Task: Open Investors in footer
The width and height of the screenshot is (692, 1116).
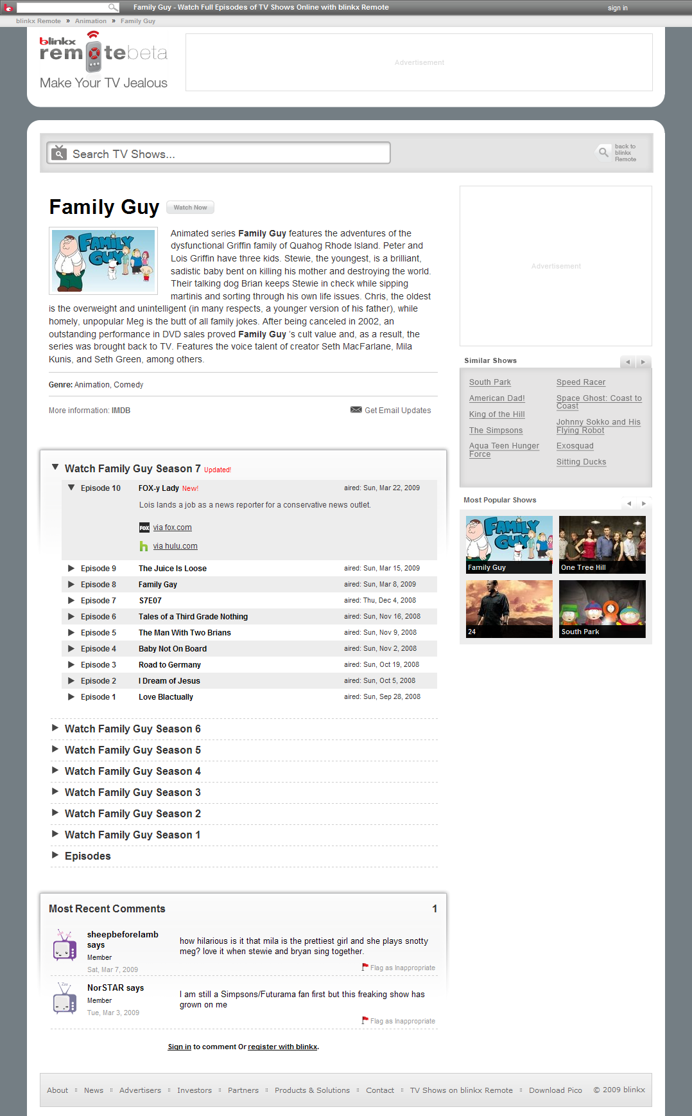Action: (195, 1090)
